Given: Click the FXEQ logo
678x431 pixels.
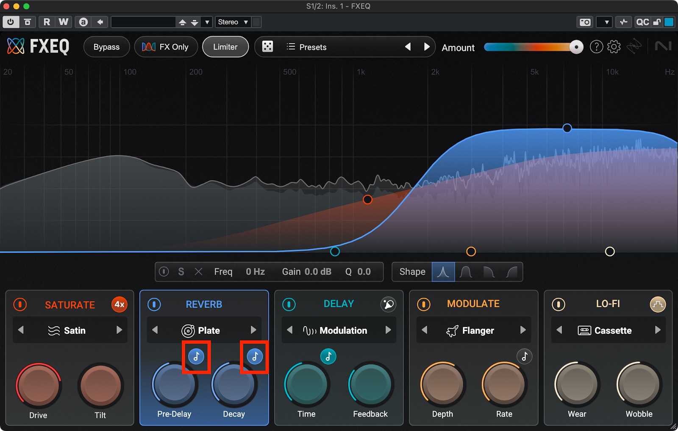Looking at the screenshot, I should coord(38,47).
